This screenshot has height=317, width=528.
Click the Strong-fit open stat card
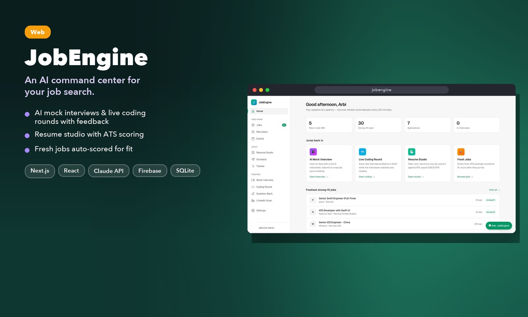378,125
